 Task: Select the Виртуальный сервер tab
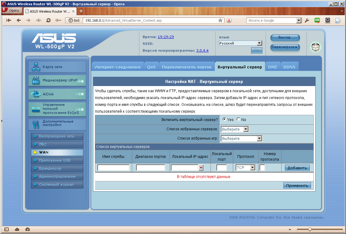[x=240, y=67]
